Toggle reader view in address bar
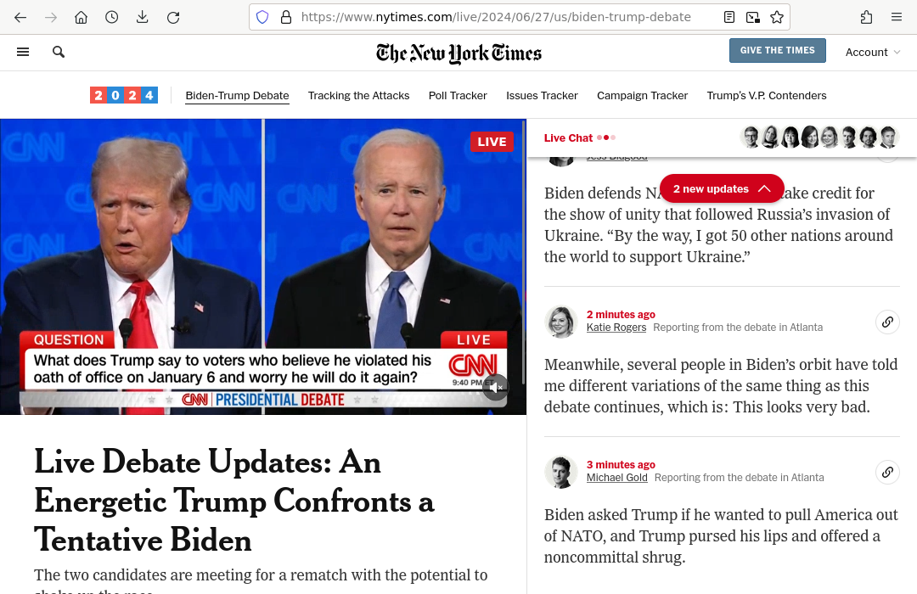Screen dimensions: 917x594 coord(729,17)
